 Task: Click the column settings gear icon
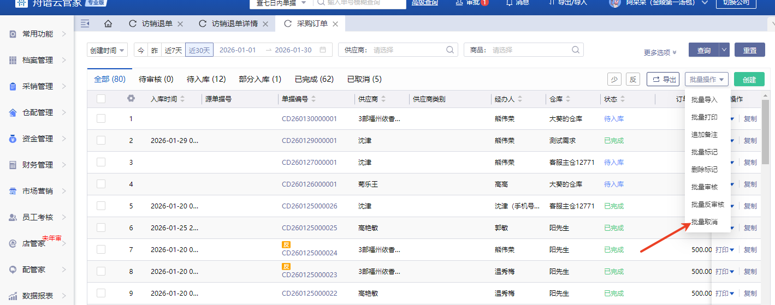coord(131,99)
